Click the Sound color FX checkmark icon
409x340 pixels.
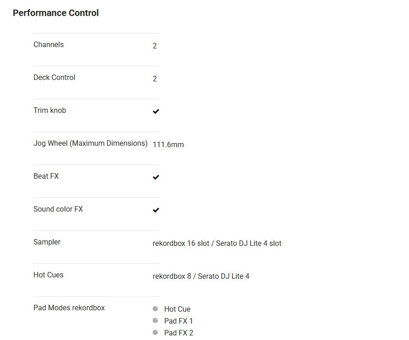156,210
